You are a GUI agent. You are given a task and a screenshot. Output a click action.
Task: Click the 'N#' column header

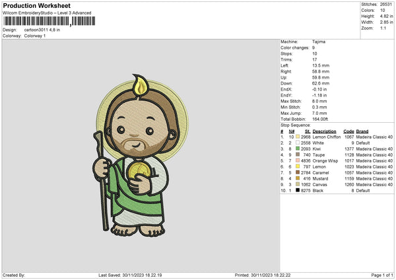pyautogui.click(x=292, y=131)
